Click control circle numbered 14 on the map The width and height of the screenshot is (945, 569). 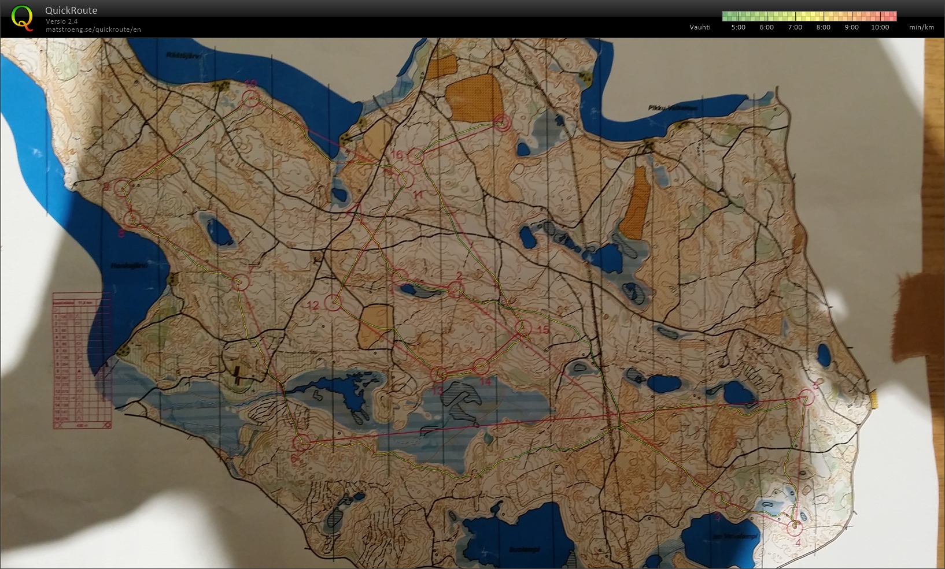tap(481, 366)
